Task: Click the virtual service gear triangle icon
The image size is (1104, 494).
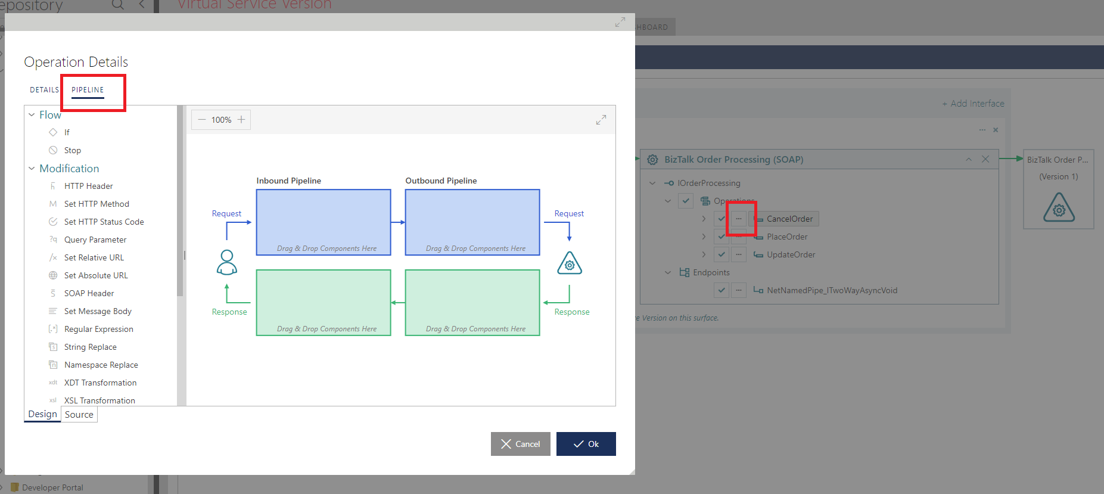Action: (570, 263)
